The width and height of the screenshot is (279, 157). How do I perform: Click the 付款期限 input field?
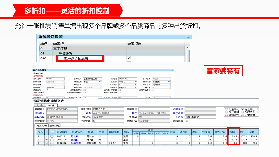point(108,121)
